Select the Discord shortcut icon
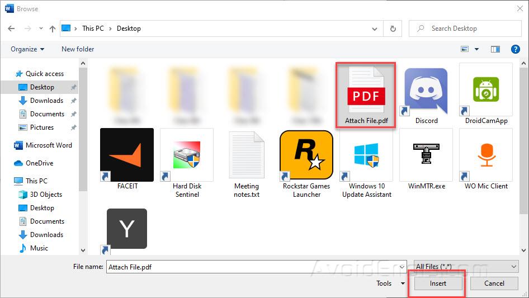Viewport: 529px width, 298px height. 426,92
